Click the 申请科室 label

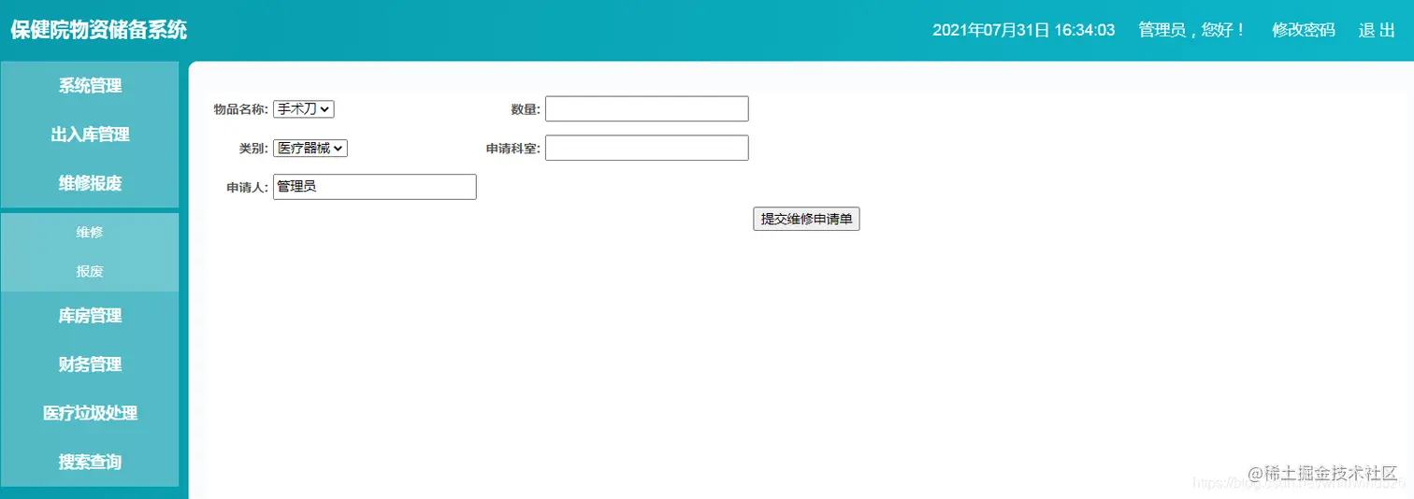click(513, 149)
